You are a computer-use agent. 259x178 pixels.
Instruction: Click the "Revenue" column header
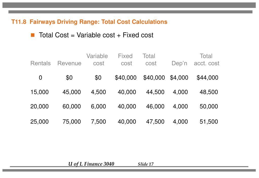(x=69, y=63)
